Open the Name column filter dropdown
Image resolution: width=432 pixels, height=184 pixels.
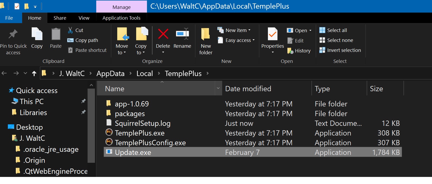point(218,88)
